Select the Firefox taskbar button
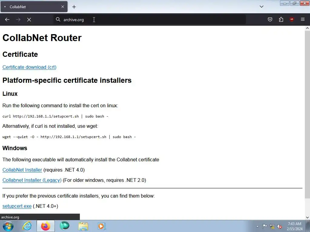The image size is (310, 232). tap(46, 226)
